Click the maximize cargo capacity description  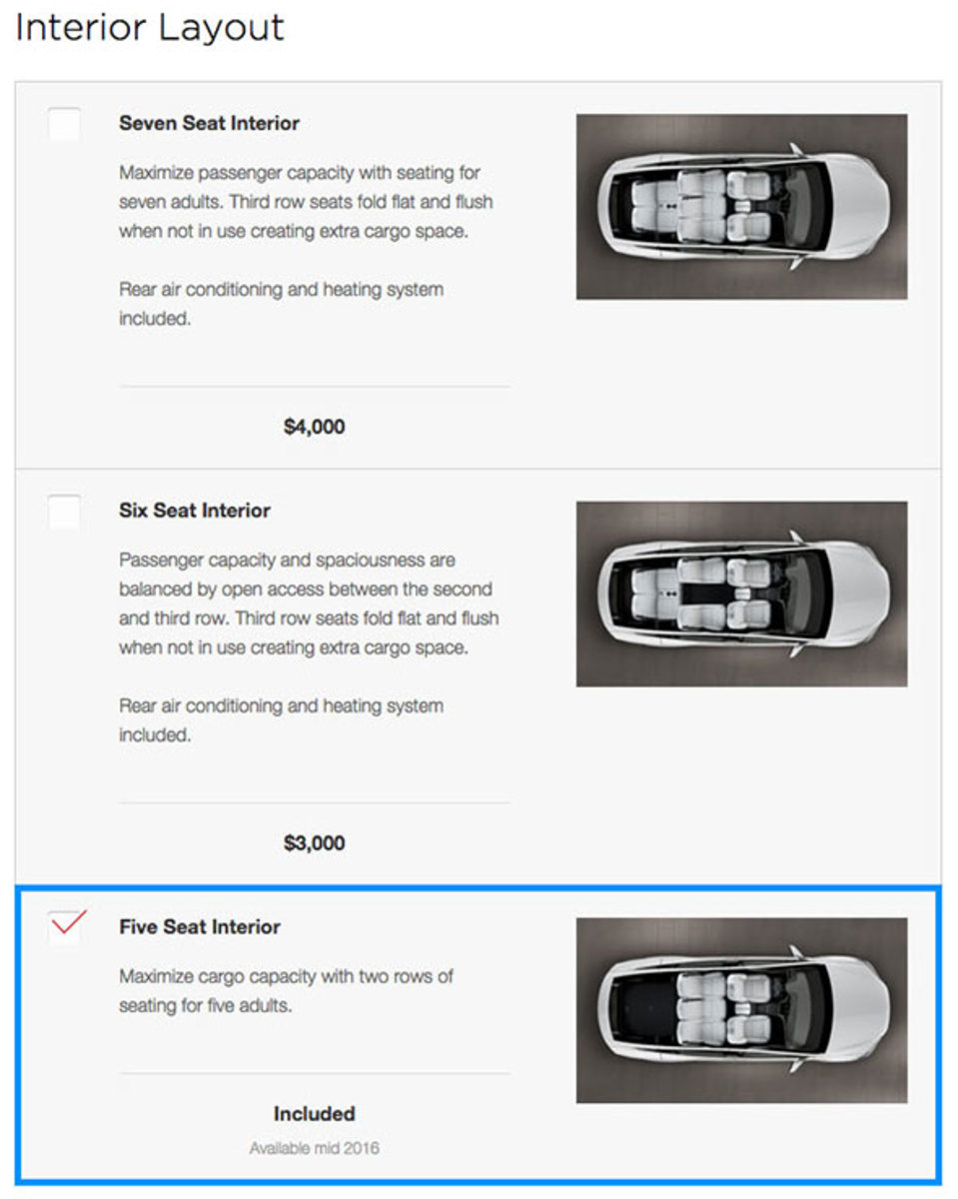tap(286, 990)
